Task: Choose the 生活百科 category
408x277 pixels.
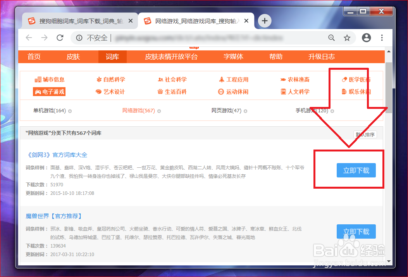Action: click(172, 91)
